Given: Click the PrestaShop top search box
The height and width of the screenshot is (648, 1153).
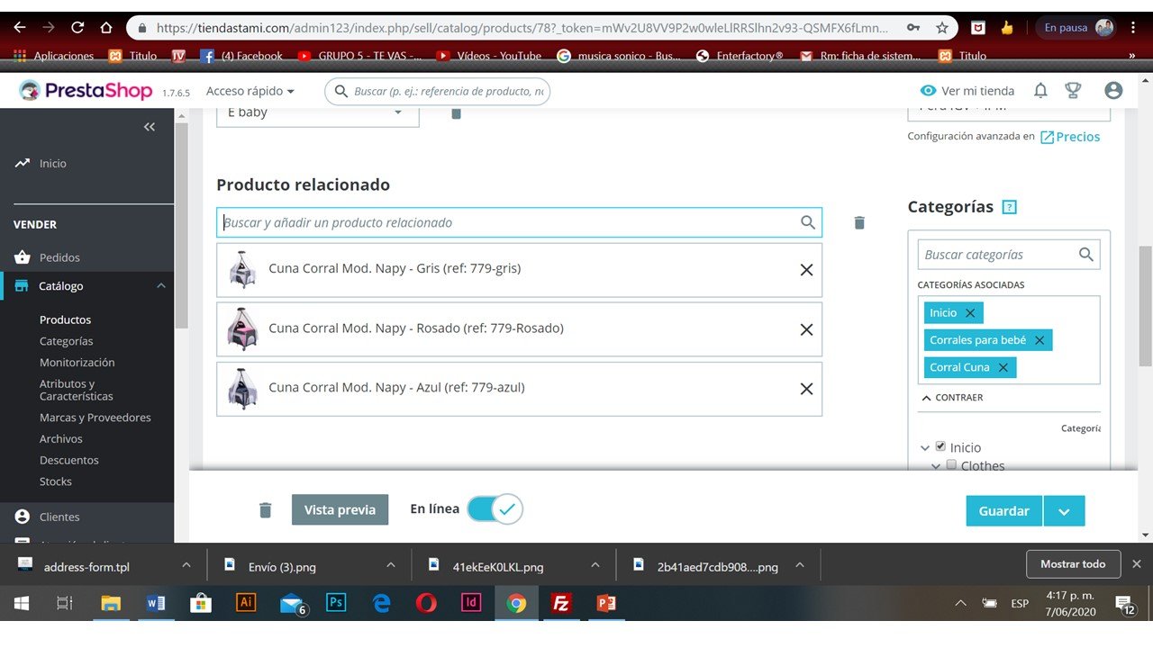Looking at the screenshot, I should pyautogui.click(x=438, y=91).
